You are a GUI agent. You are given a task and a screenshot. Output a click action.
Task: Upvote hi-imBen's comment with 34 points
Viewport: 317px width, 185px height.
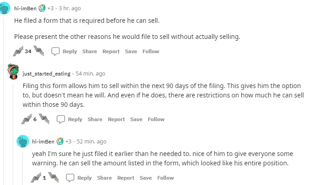(x=18, y=51)
